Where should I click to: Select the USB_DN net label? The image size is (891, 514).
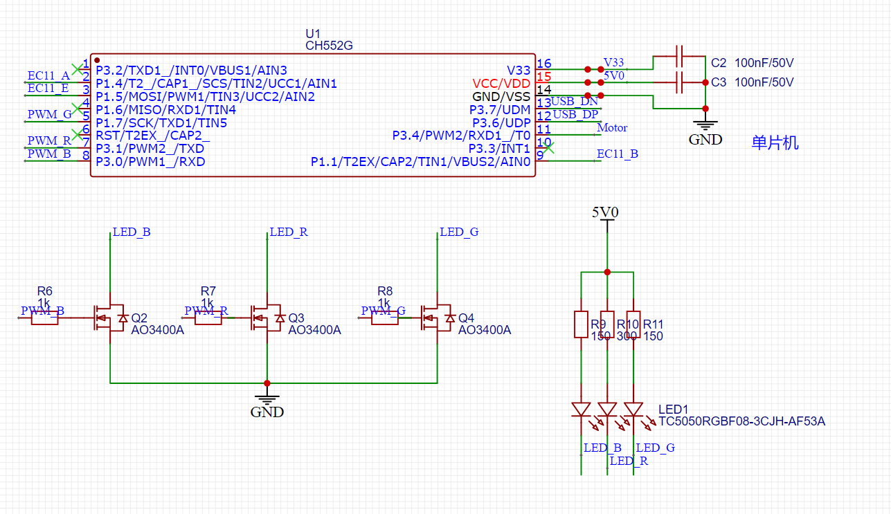click(574, 101)
